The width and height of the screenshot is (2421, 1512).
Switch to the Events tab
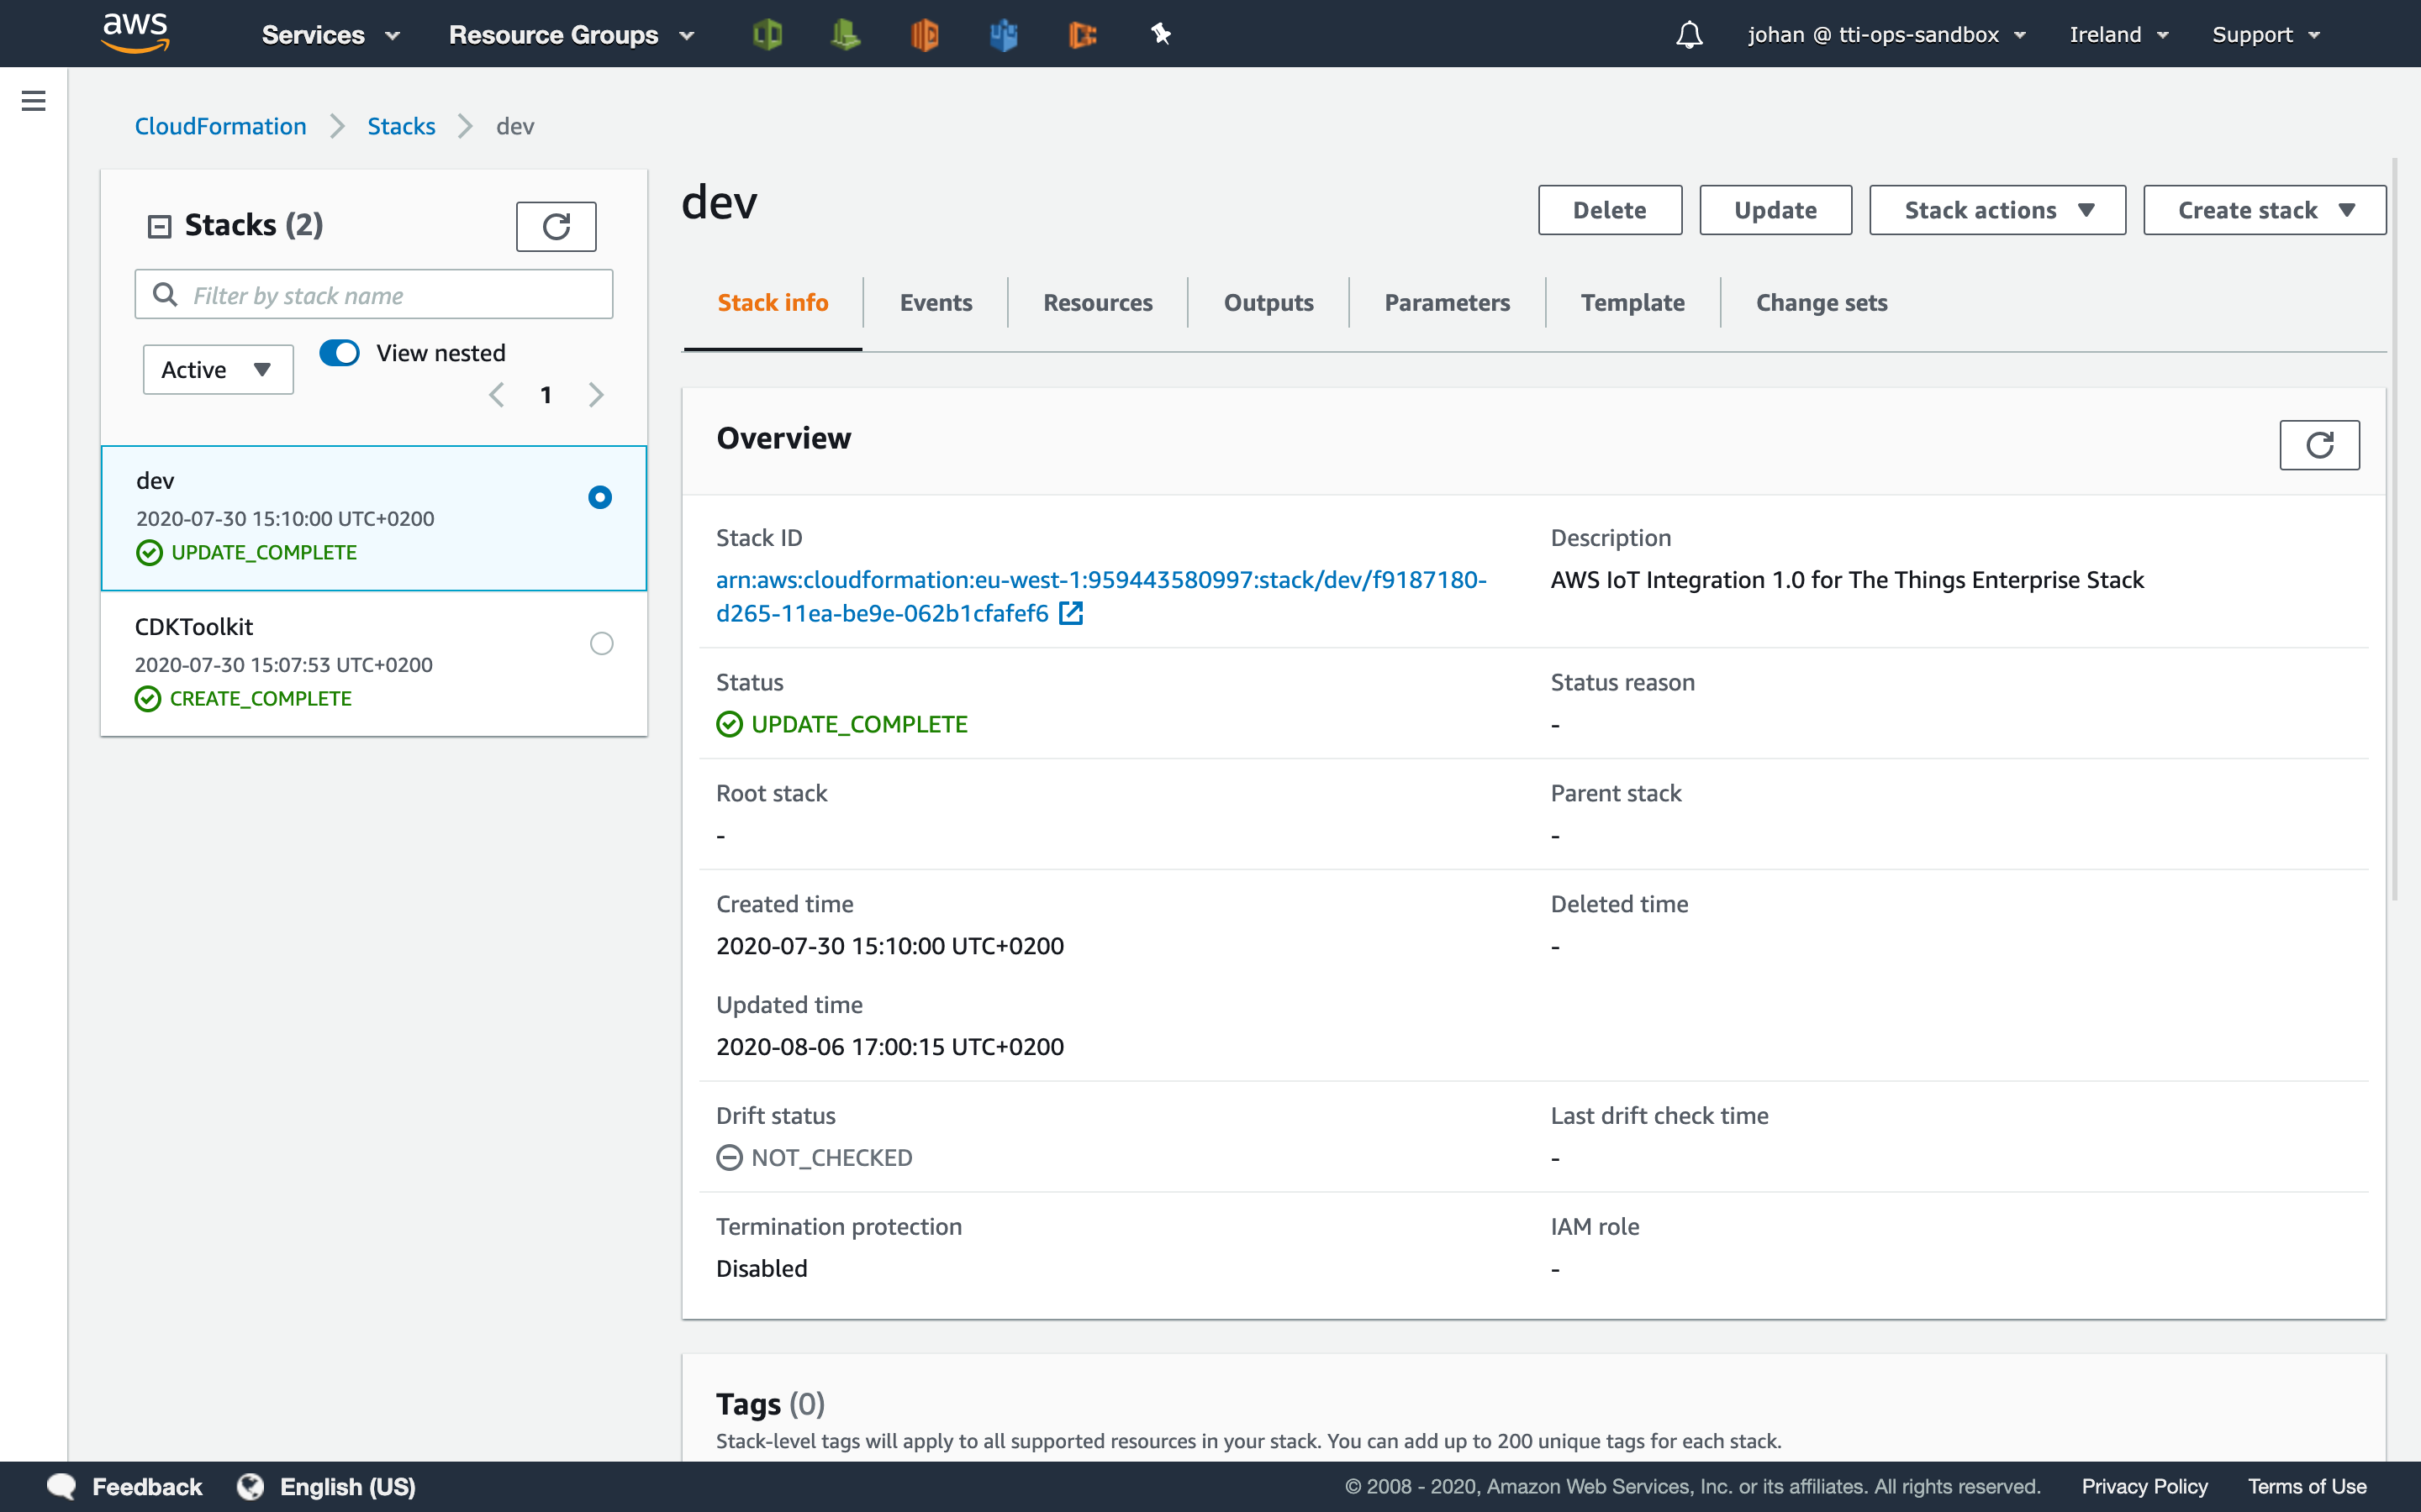coord(936,303)
